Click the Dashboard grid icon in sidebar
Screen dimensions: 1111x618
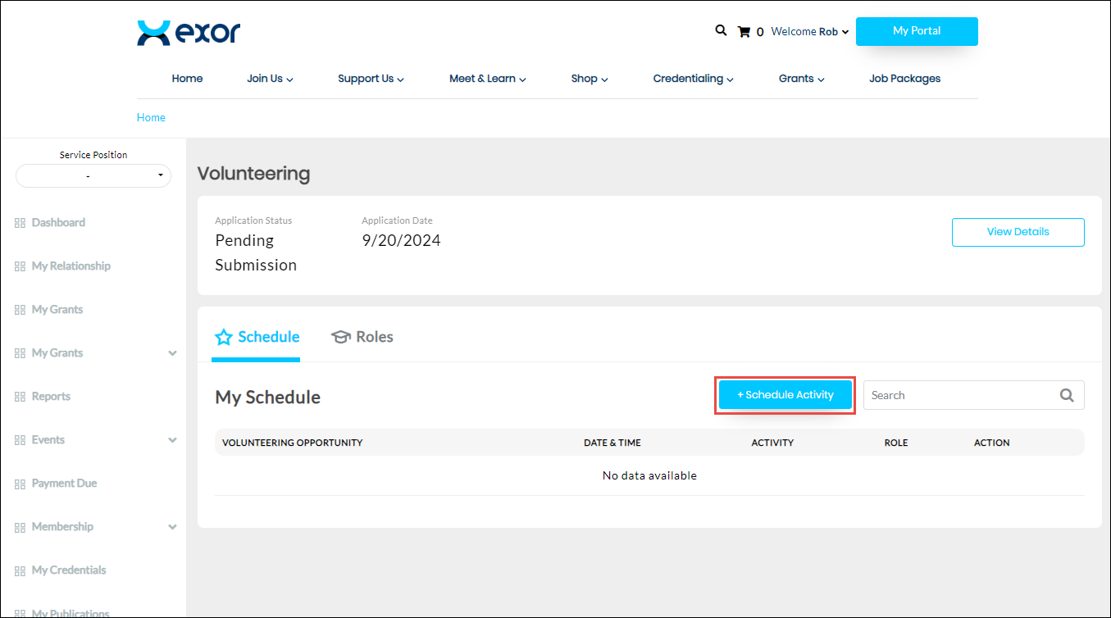click(x=20, y=223)
